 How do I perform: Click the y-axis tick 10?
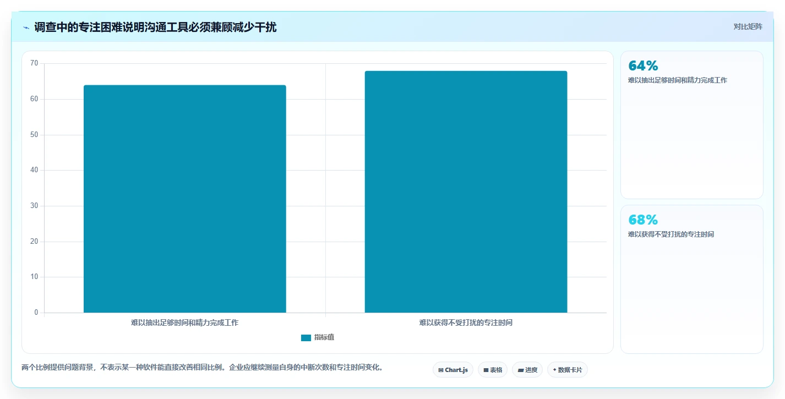coord(34,277)
